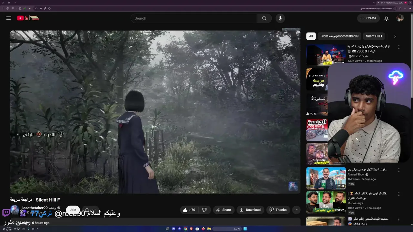
Task: Click the channel watermark in player corner
Action: (293, 186)
